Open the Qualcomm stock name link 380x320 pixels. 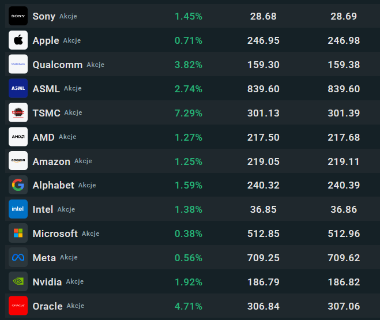57,65
